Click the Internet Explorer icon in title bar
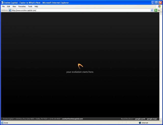The width and height of the screenshot is (163, 125). 2,3
